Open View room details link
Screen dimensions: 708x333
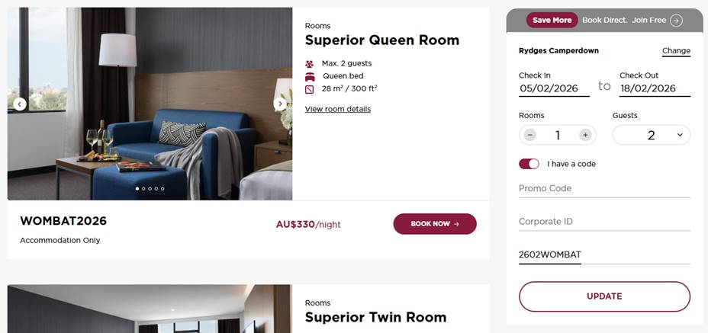tap(338, 109)
